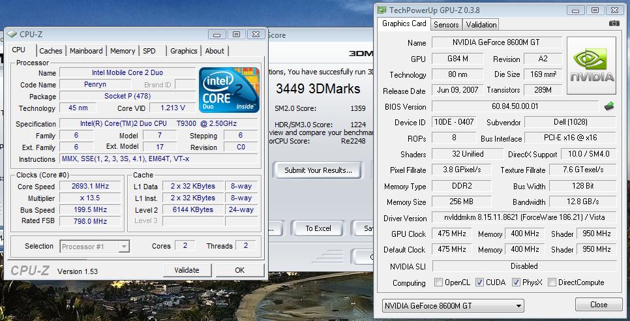The image size is (630, 321).
Task: Maximize the GPU-Z window
Action: [x=595, y=10]
